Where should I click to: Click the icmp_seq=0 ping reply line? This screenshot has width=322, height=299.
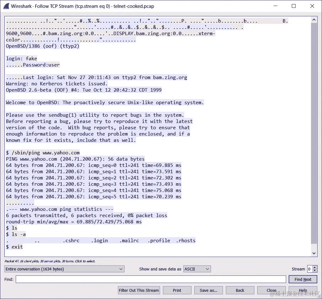click(94, 165)
